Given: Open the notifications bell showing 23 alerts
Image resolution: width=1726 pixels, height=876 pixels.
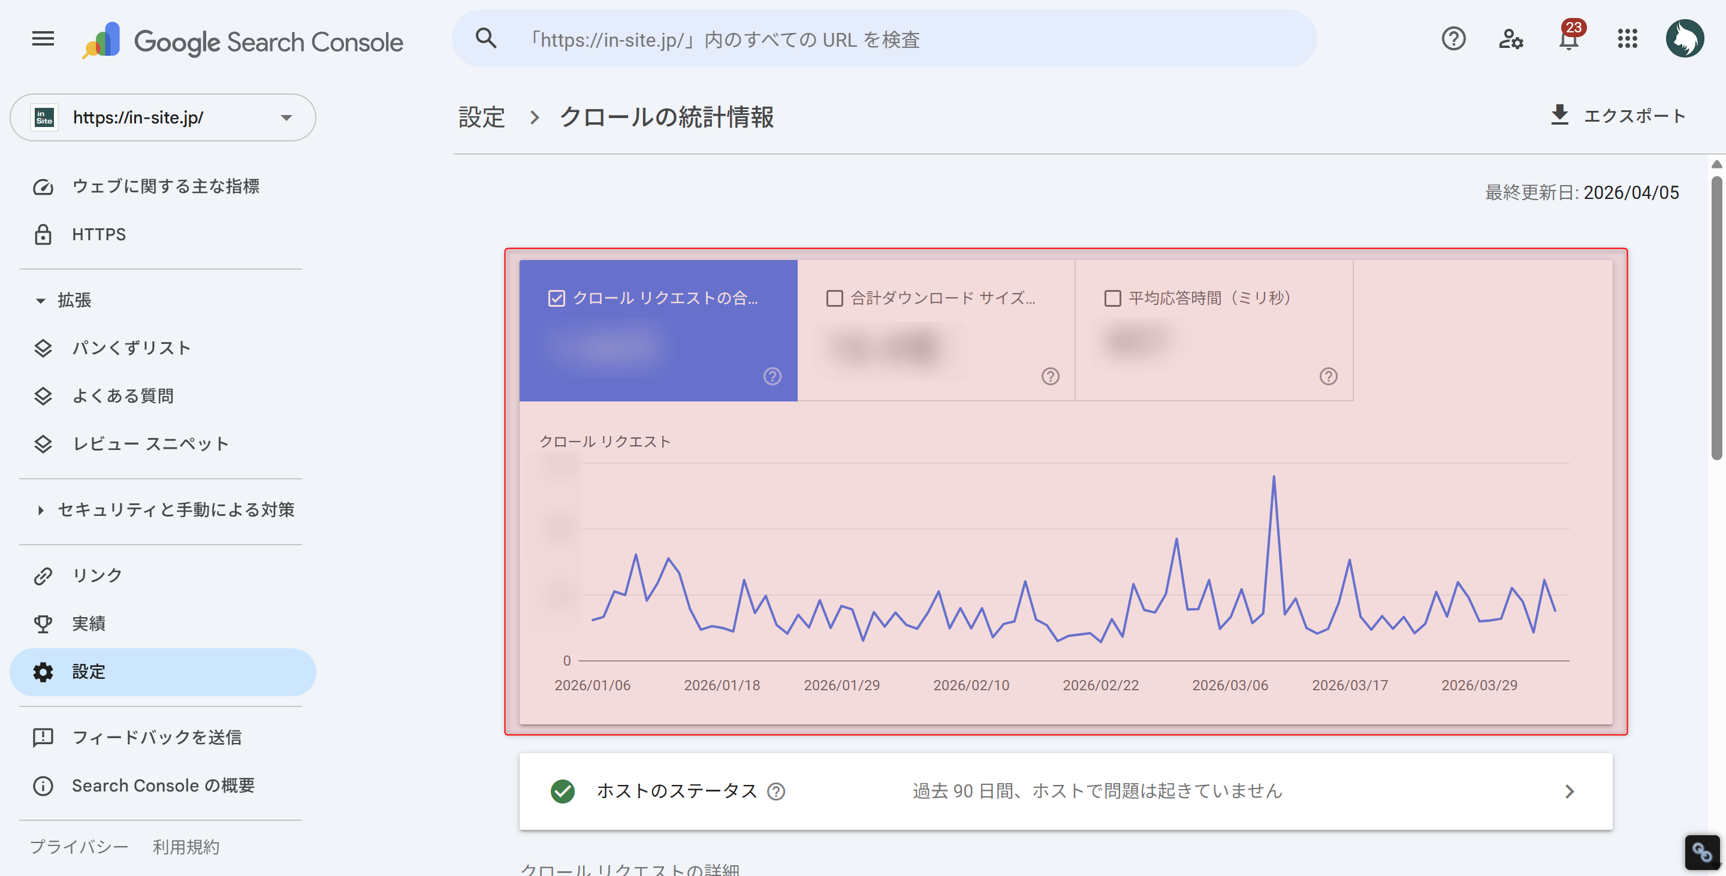Looking at the screenshot, I should [x=1568, y=40].
